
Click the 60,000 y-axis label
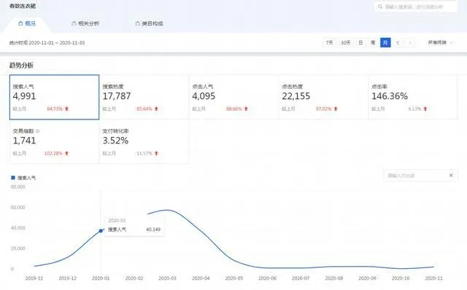tap(18, 208)
